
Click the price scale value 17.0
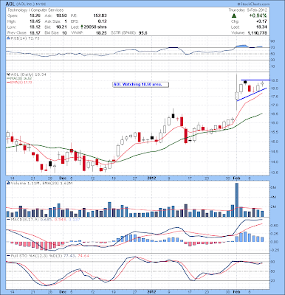pyautogui.click(x=275, y=105)
